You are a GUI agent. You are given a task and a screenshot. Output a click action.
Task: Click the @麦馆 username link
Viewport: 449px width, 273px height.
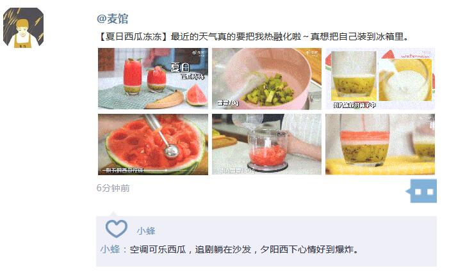point(112,19)
